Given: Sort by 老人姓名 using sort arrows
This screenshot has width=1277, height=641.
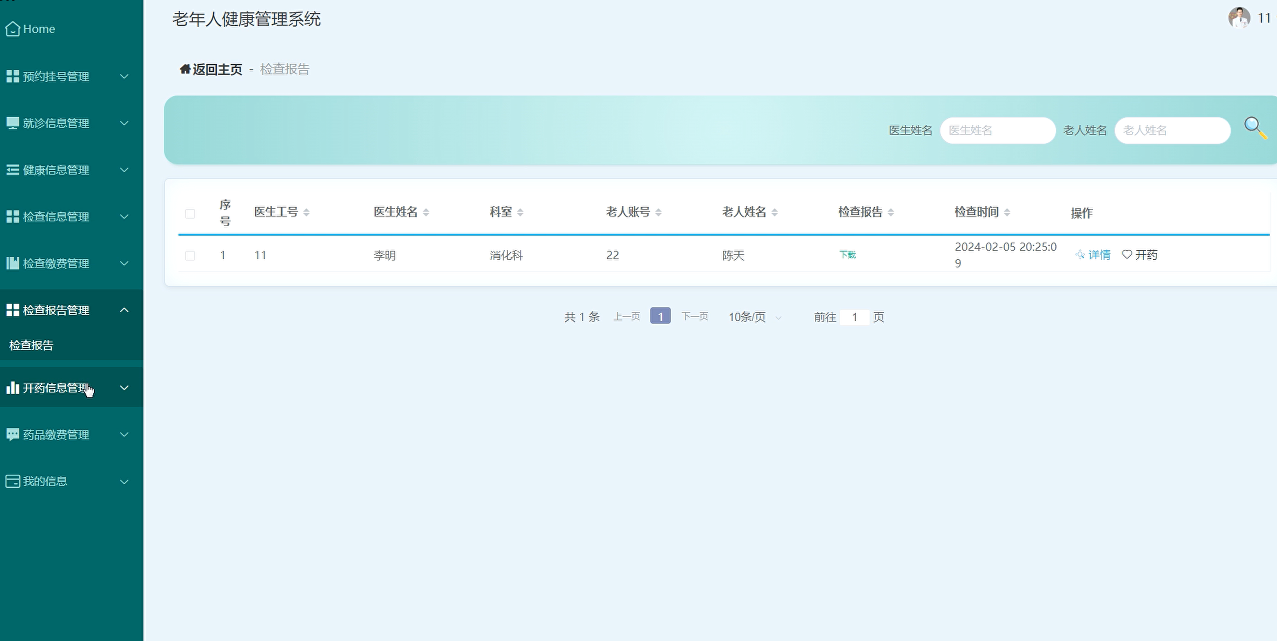Looking at the screenshot, I should (x=775, y=212).
